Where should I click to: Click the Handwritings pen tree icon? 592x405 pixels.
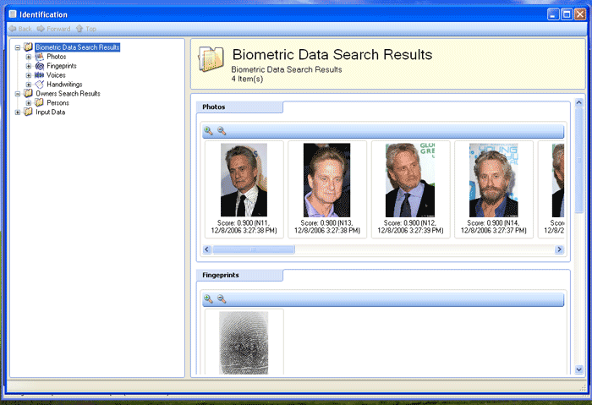coord(40,85)
